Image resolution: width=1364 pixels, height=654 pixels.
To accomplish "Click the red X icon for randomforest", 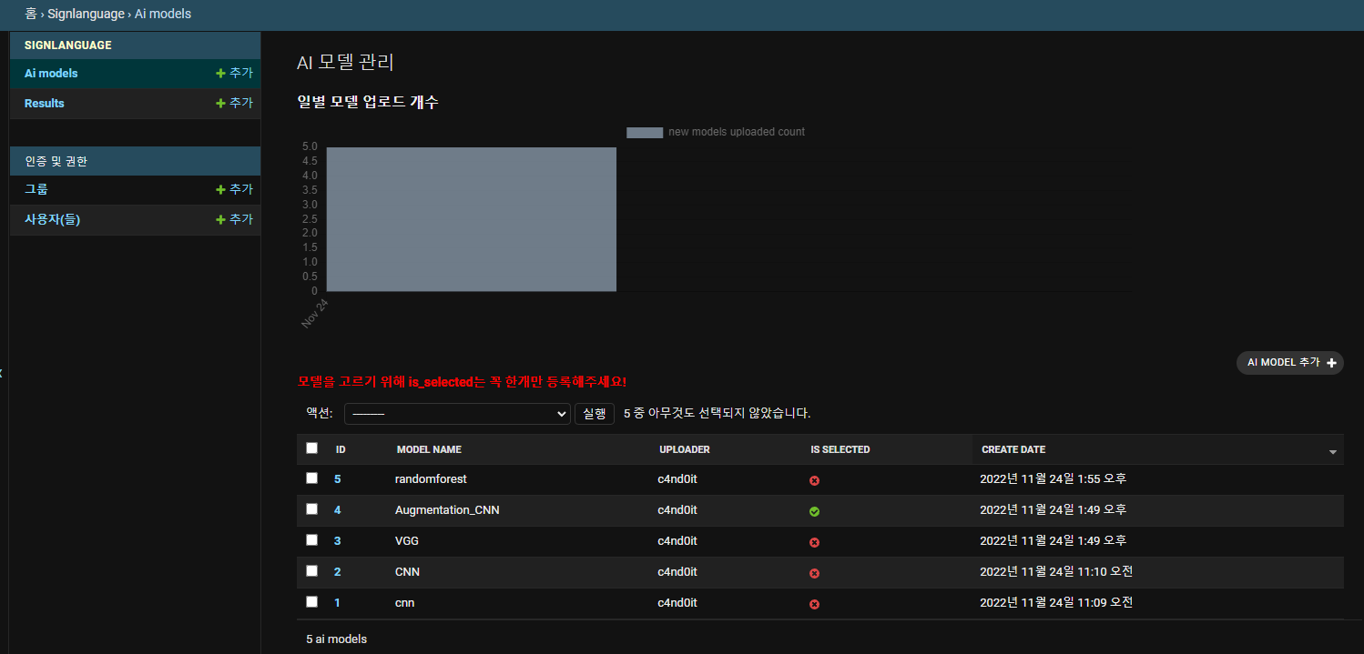I will (x=814, y=480).
